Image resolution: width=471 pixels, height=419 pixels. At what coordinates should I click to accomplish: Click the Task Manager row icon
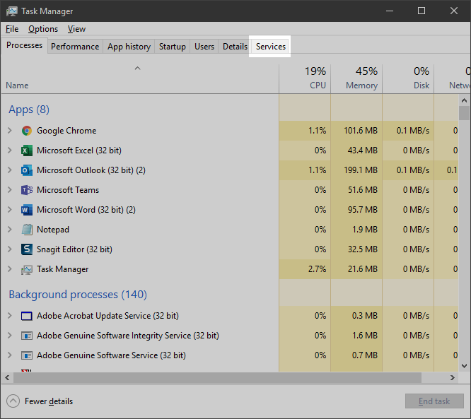pos(27,269)
